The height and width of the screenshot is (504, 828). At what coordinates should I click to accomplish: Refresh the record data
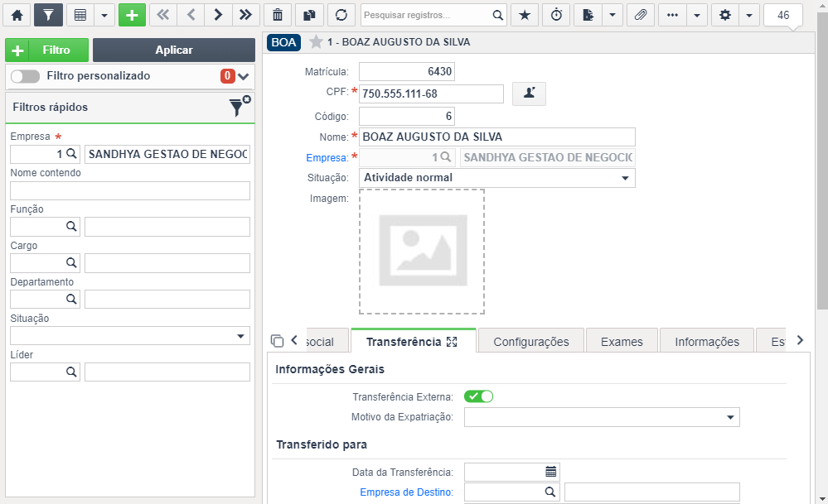pos(341,15)
